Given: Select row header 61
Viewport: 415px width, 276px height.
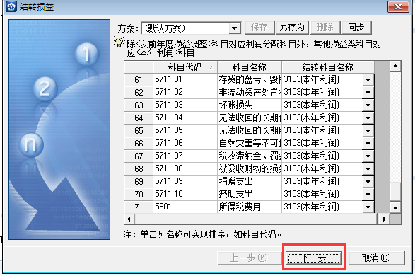Looking at the screenshot, I should (139, 80).
